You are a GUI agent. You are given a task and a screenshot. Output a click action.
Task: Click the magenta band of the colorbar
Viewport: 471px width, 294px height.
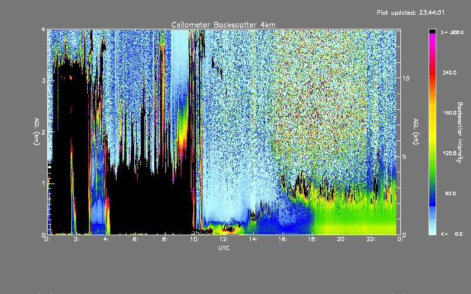click(x=432, y=39)
